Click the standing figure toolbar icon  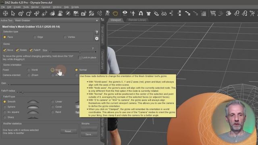pyautogui.click(x=133, y=13)
